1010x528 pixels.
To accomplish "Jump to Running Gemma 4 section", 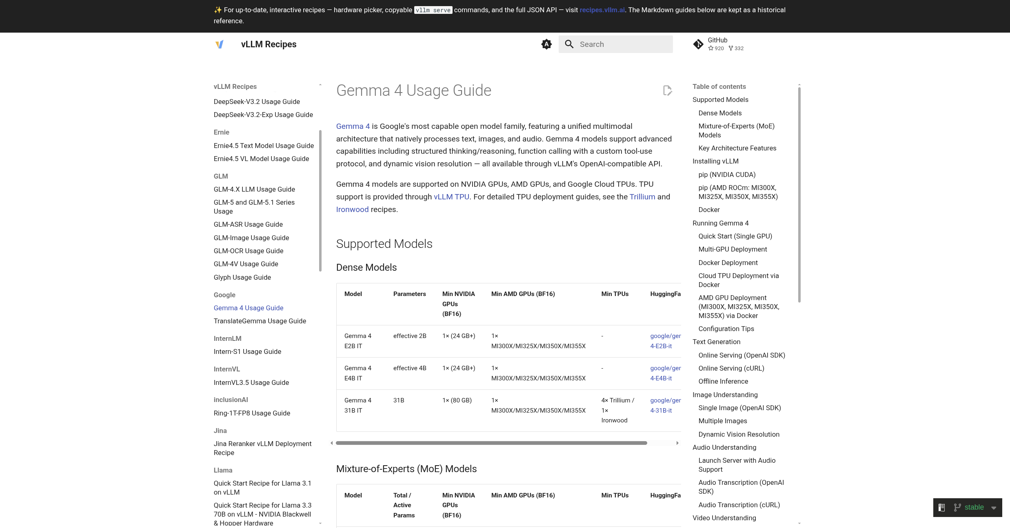I will coord(720,223).
